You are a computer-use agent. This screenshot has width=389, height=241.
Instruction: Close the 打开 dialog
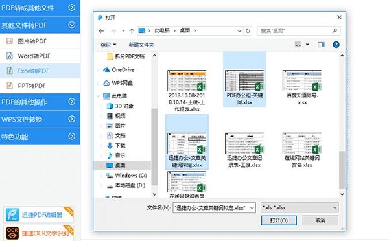339,17
